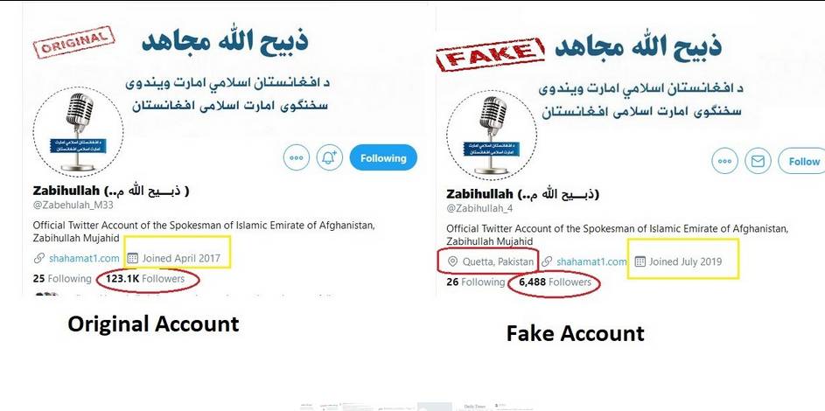View 6,488 Followers list
Viewport: 825px width, 411px height.
(x=555, y=282)
